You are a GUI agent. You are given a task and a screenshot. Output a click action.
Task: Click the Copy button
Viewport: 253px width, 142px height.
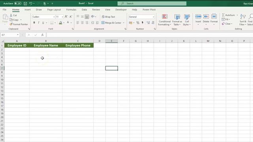pos(14,20)
